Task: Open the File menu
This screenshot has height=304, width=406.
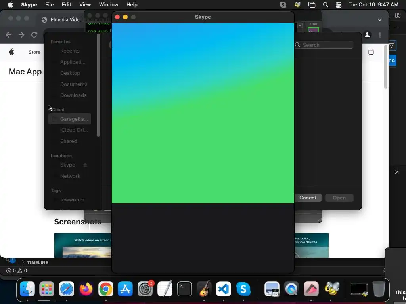Action: pyautogui.click(x=49, y=5)
